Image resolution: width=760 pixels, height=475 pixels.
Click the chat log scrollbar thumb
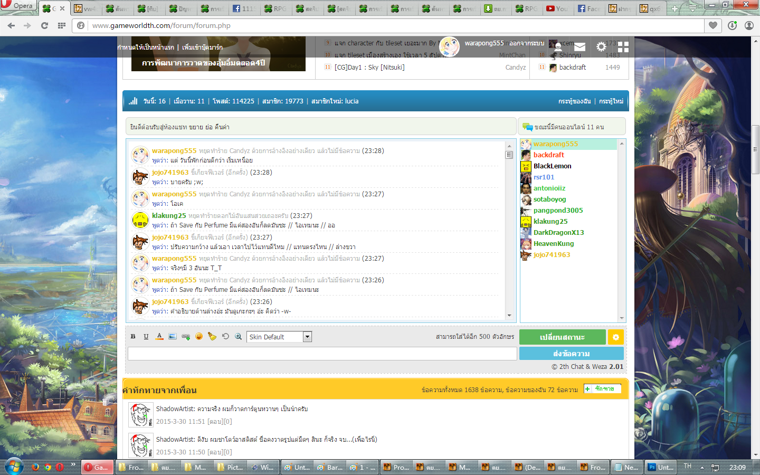coord(509,155)
